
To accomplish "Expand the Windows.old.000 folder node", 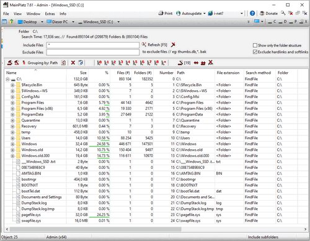I will (12, 156).
